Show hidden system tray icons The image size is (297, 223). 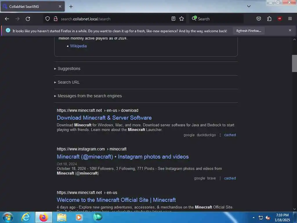coord(253,217)
